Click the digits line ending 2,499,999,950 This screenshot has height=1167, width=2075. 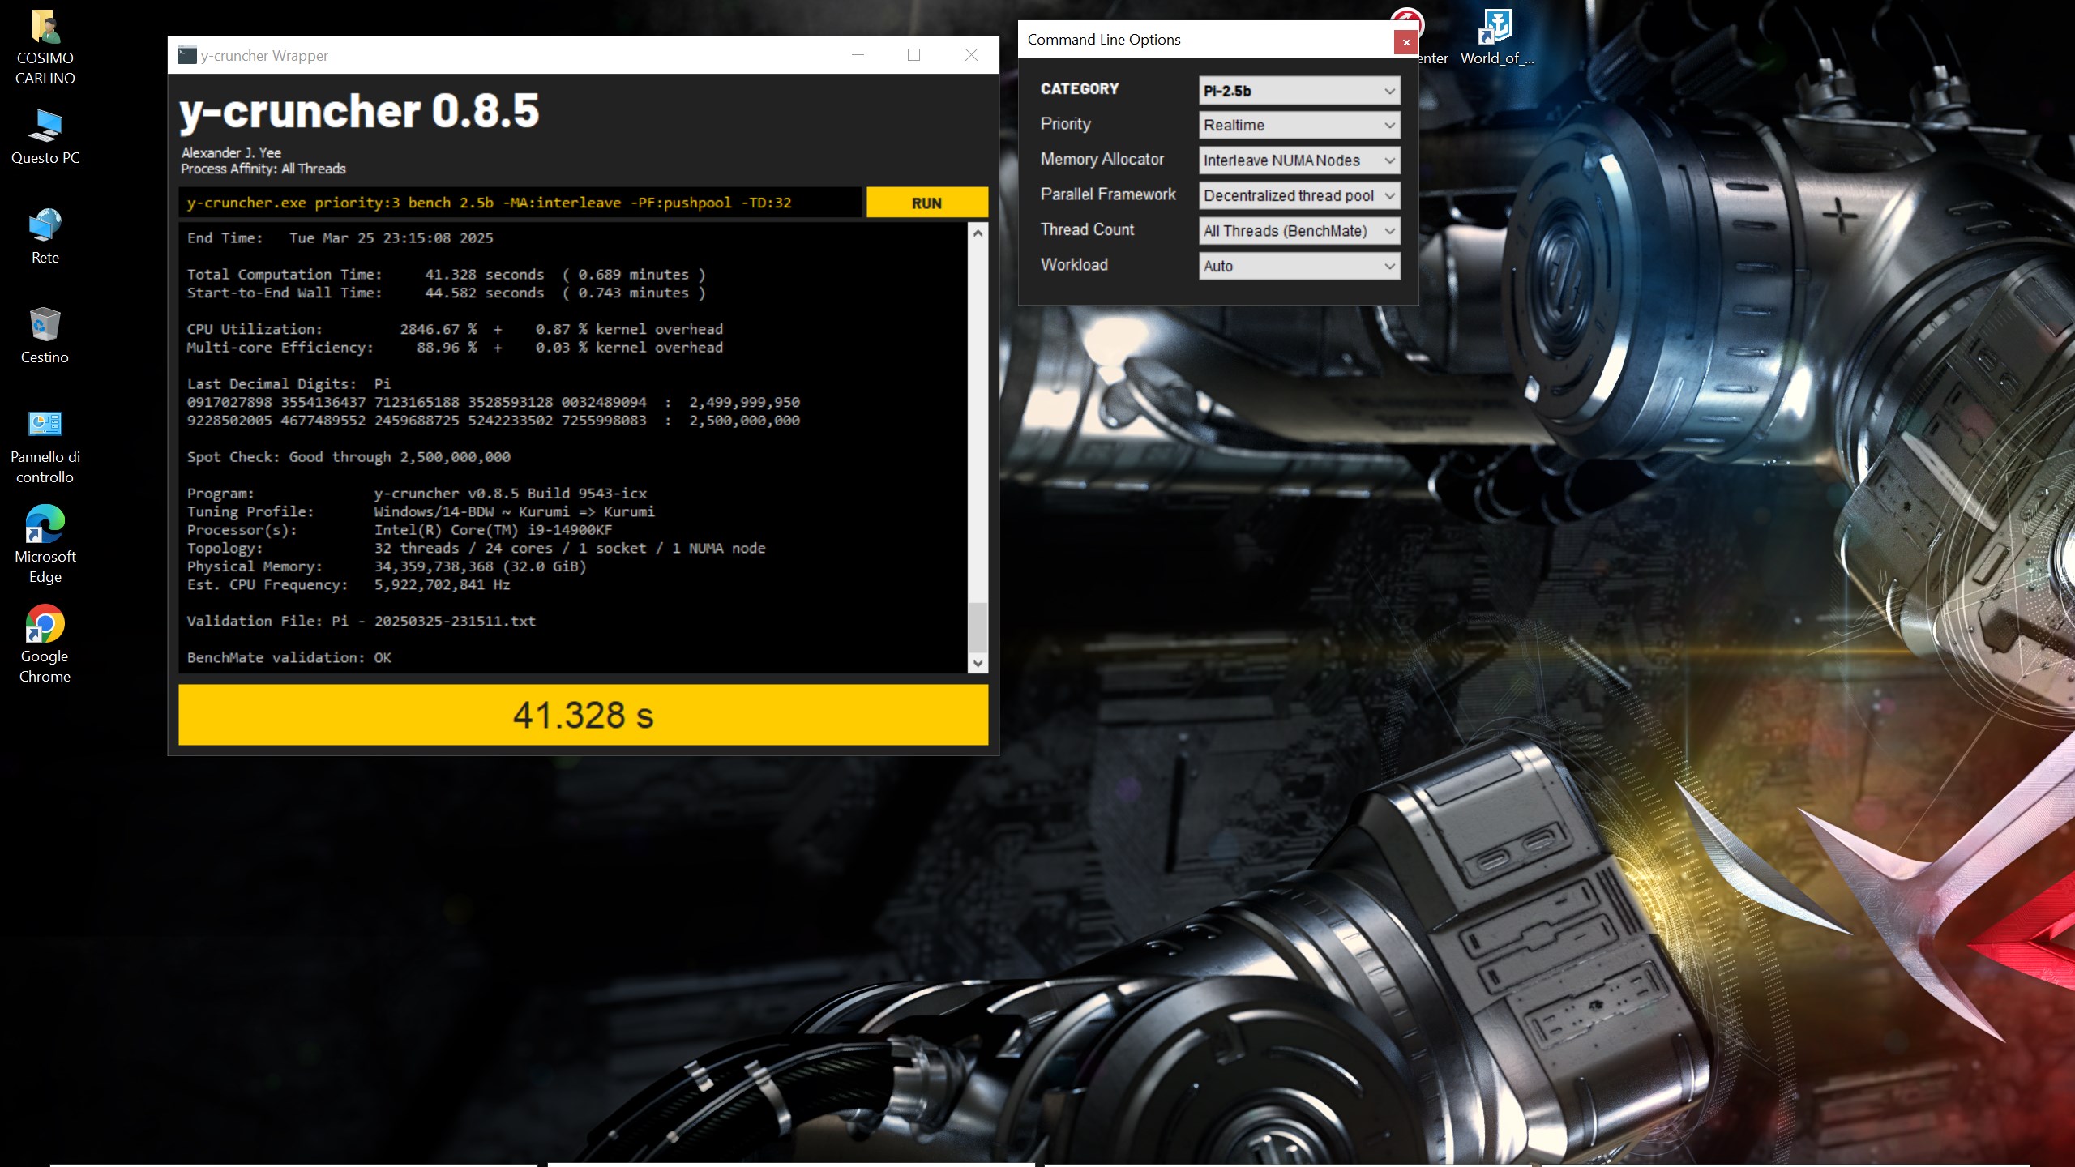(x=494, y=402)
